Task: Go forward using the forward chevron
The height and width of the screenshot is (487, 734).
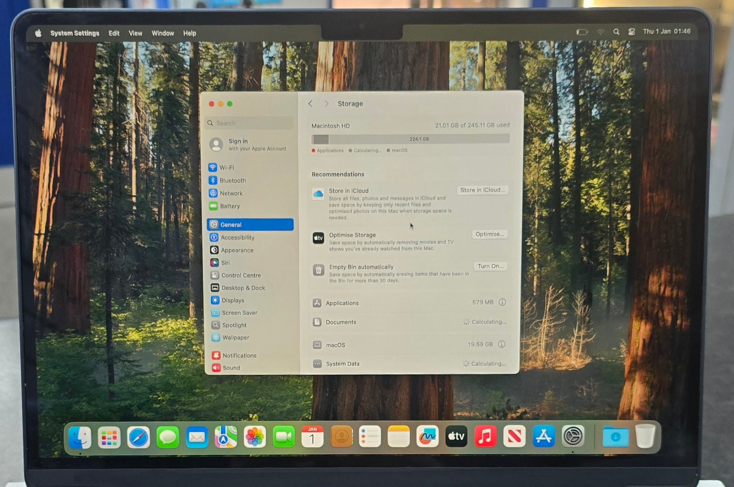Action: [326, 104]
